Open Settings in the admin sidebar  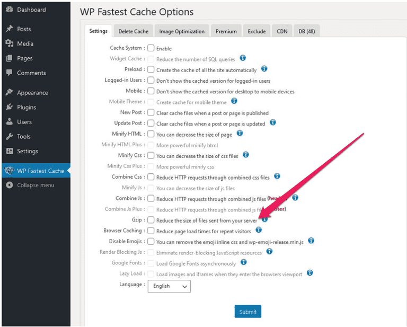tap(27, 151)
